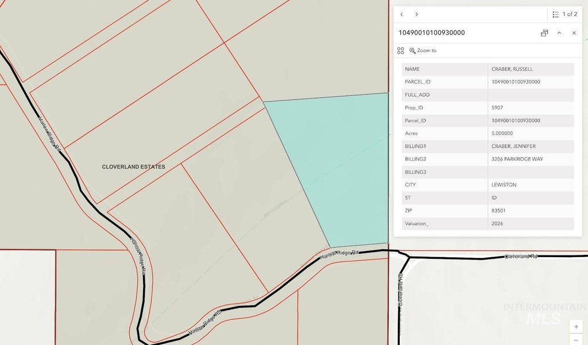The height and width of the screenshot is (345, 588).
Task: Click the Valuation_ value 2026
Action: pyautogui.click(x=497, y=223)
